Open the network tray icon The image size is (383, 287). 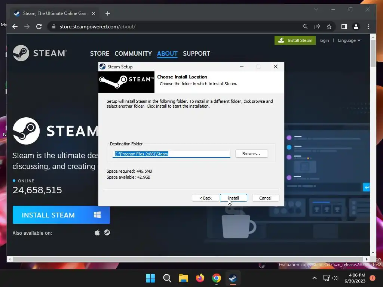point(326,278)
